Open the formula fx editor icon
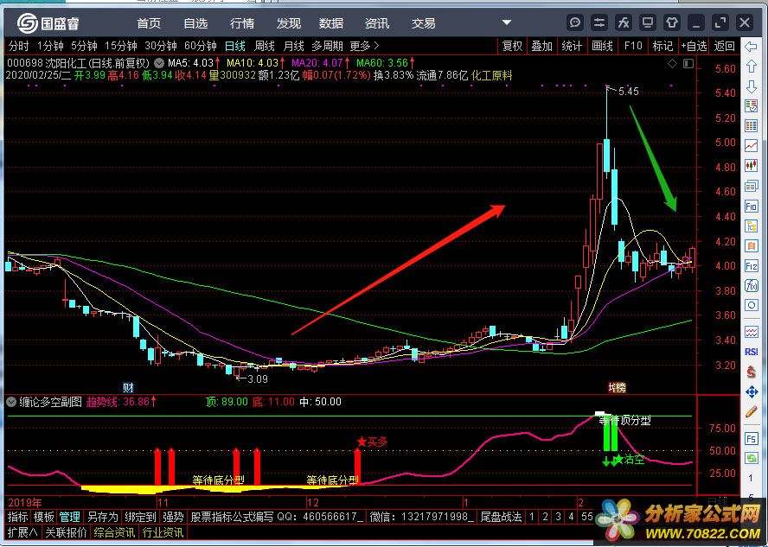 point(624,22)
